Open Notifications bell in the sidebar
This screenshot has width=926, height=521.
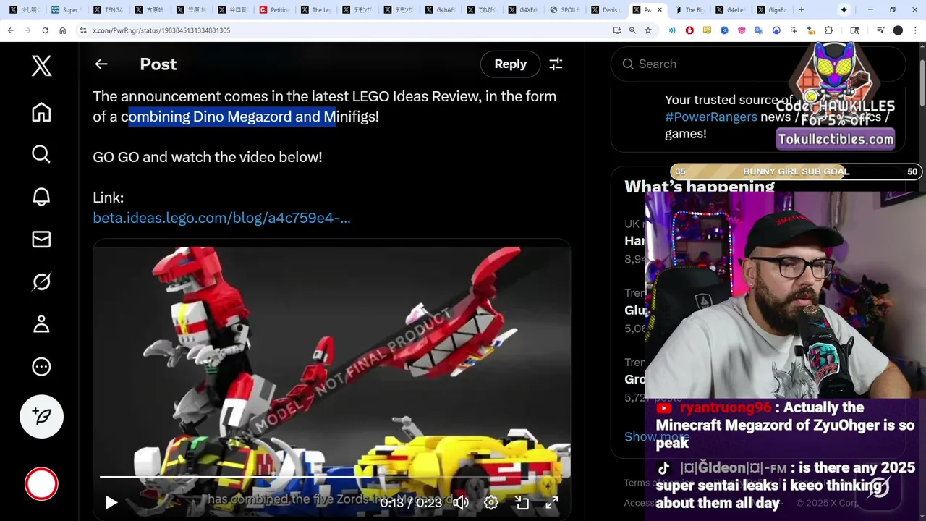click(x=41, y=197)
